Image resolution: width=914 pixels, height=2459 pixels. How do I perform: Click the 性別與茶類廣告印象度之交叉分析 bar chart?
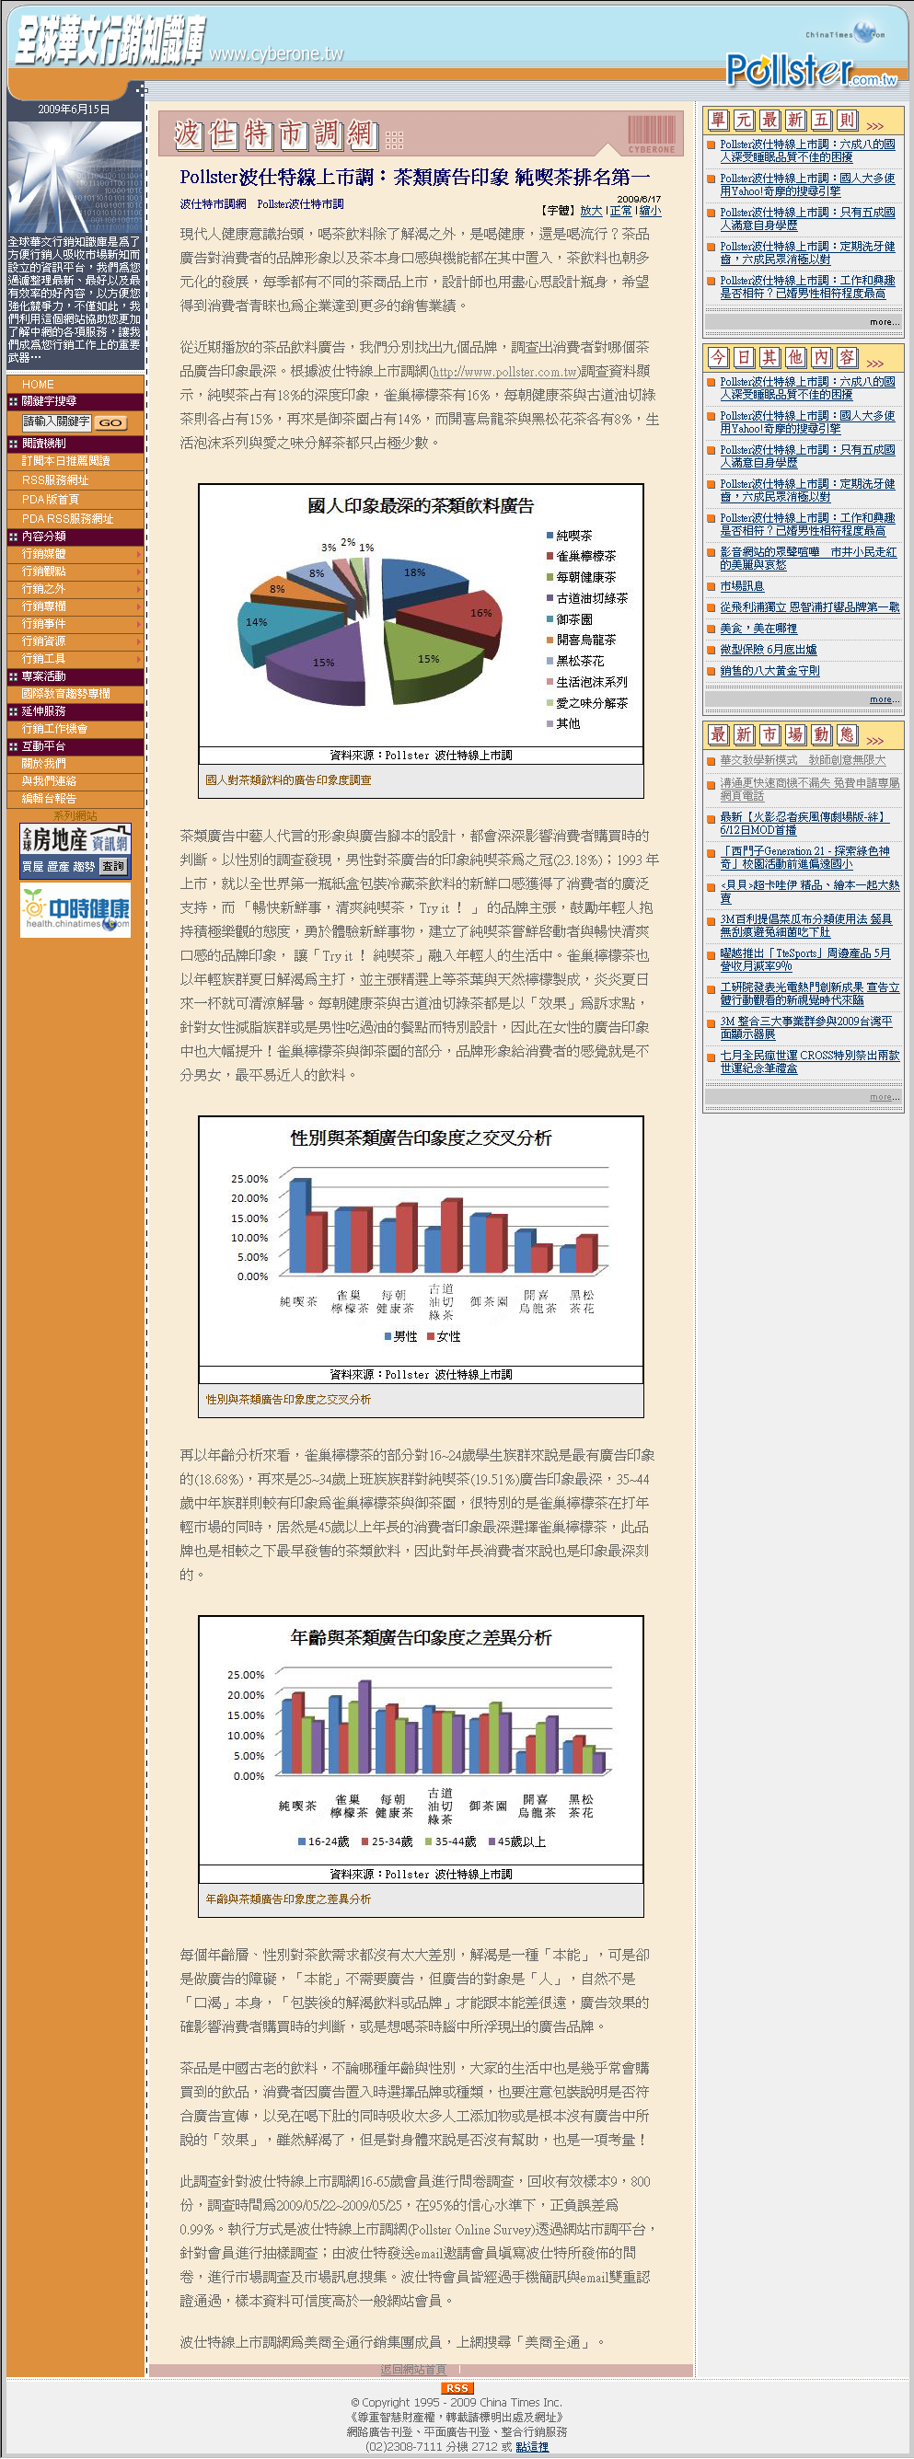[x=422, y=1241]
